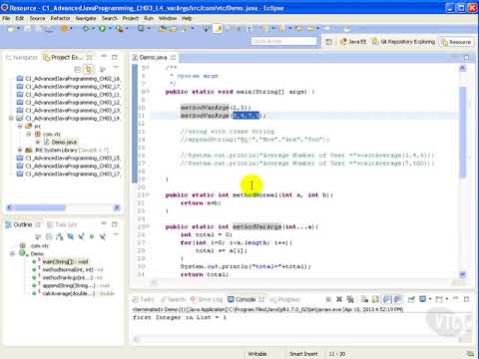This screenshot has width=479, height=359.
Task: Switch to the Java EE perspective
Action: [353, 42]
